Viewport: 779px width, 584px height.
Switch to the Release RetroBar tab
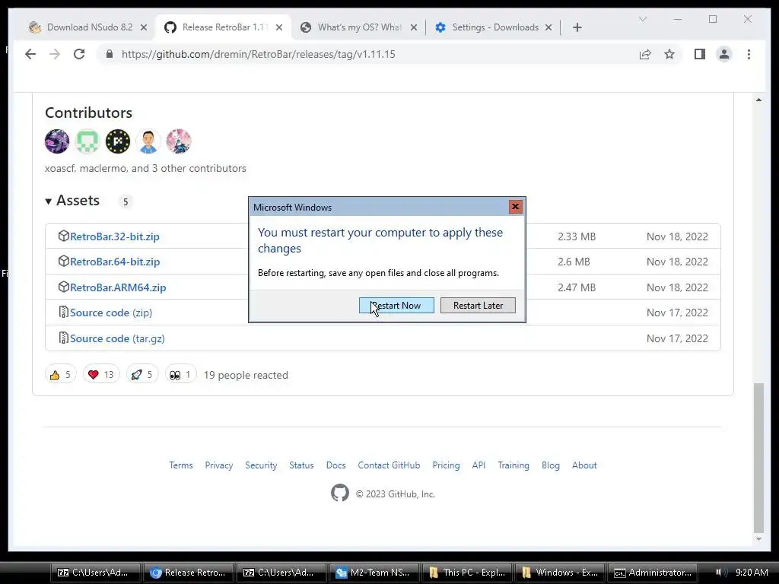pyautogui.click(x=223, y=27)
